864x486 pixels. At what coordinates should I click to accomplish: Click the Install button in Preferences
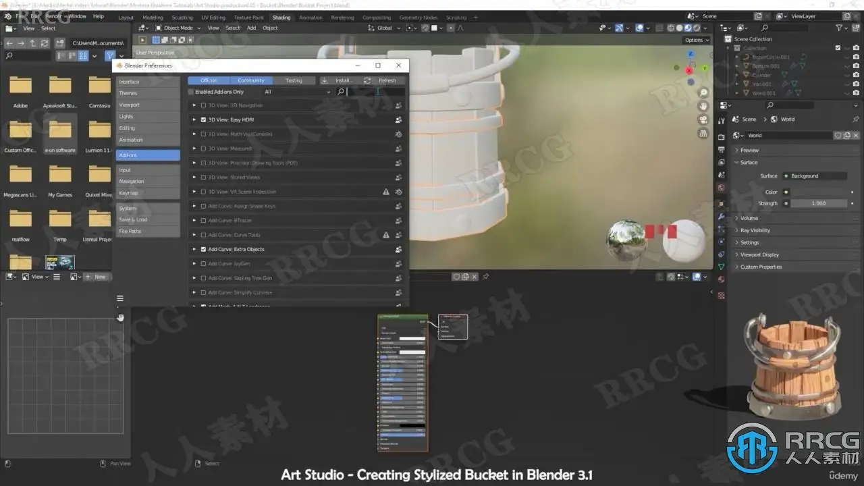pos(339,80)
